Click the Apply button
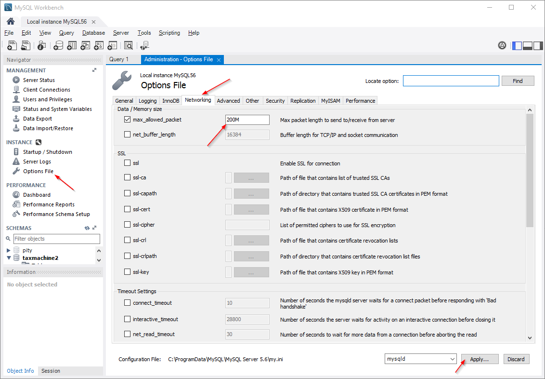The width and height of the screenshot is (545, 379). (x=479, y=359)
